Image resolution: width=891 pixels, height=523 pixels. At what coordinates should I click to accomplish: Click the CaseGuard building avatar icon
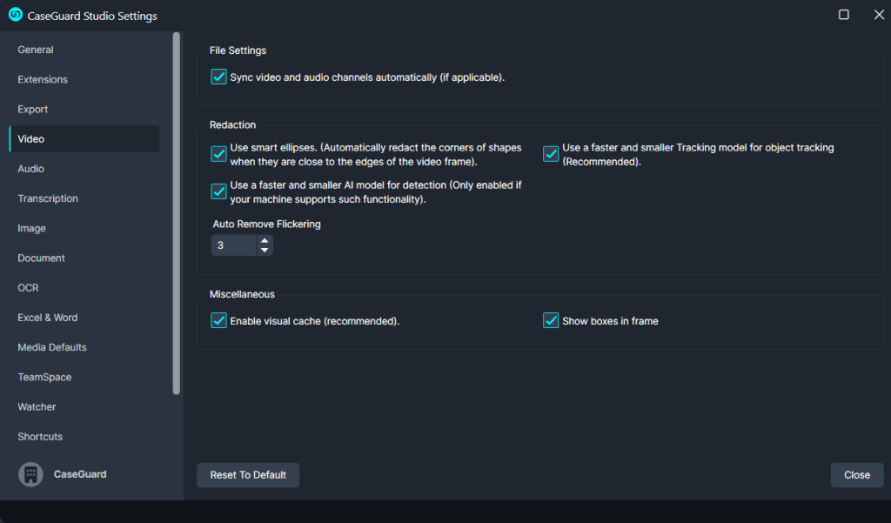[30, 474]
